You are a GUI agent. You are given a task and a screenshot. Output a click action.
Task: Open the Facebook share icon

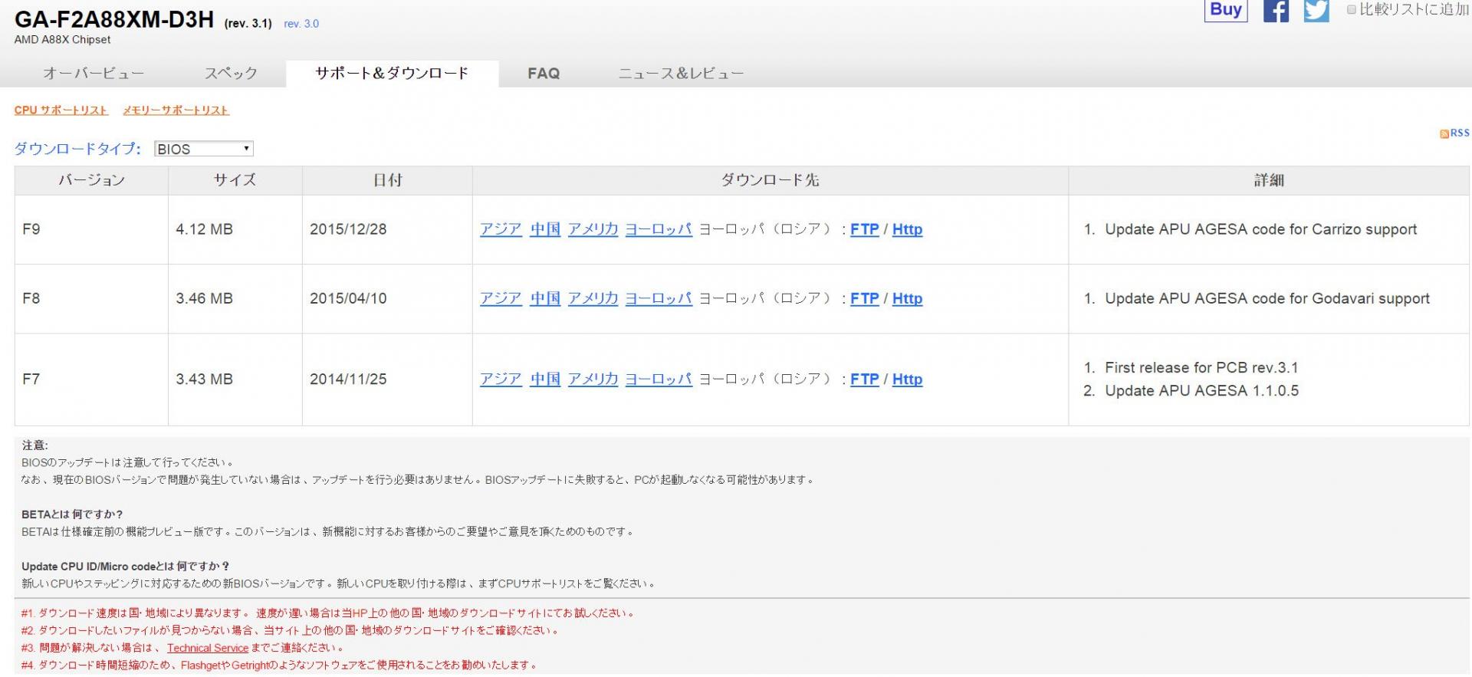point(1276,11)
